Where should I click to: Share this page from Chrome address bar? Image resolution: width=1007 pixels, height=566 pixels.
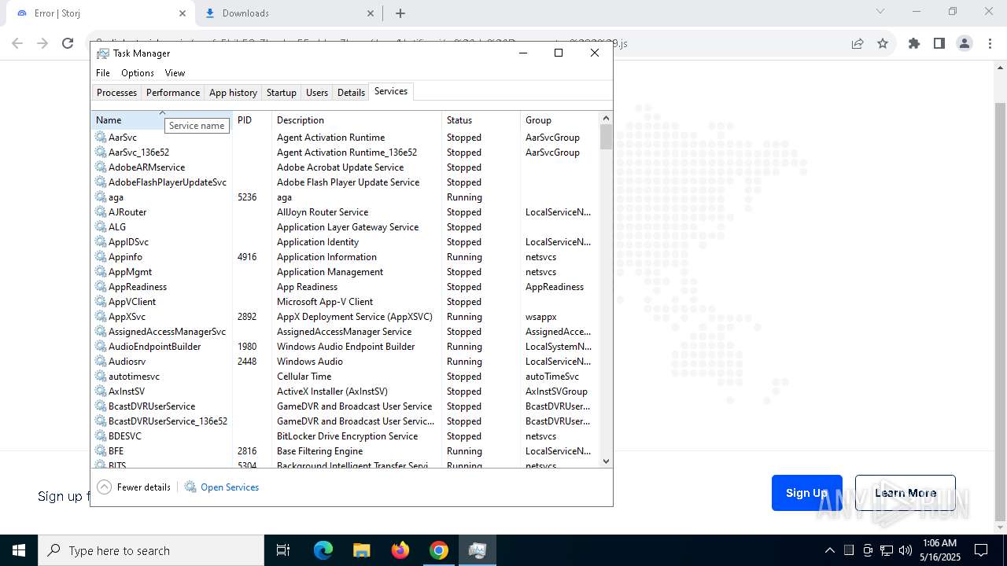(858, 43)
